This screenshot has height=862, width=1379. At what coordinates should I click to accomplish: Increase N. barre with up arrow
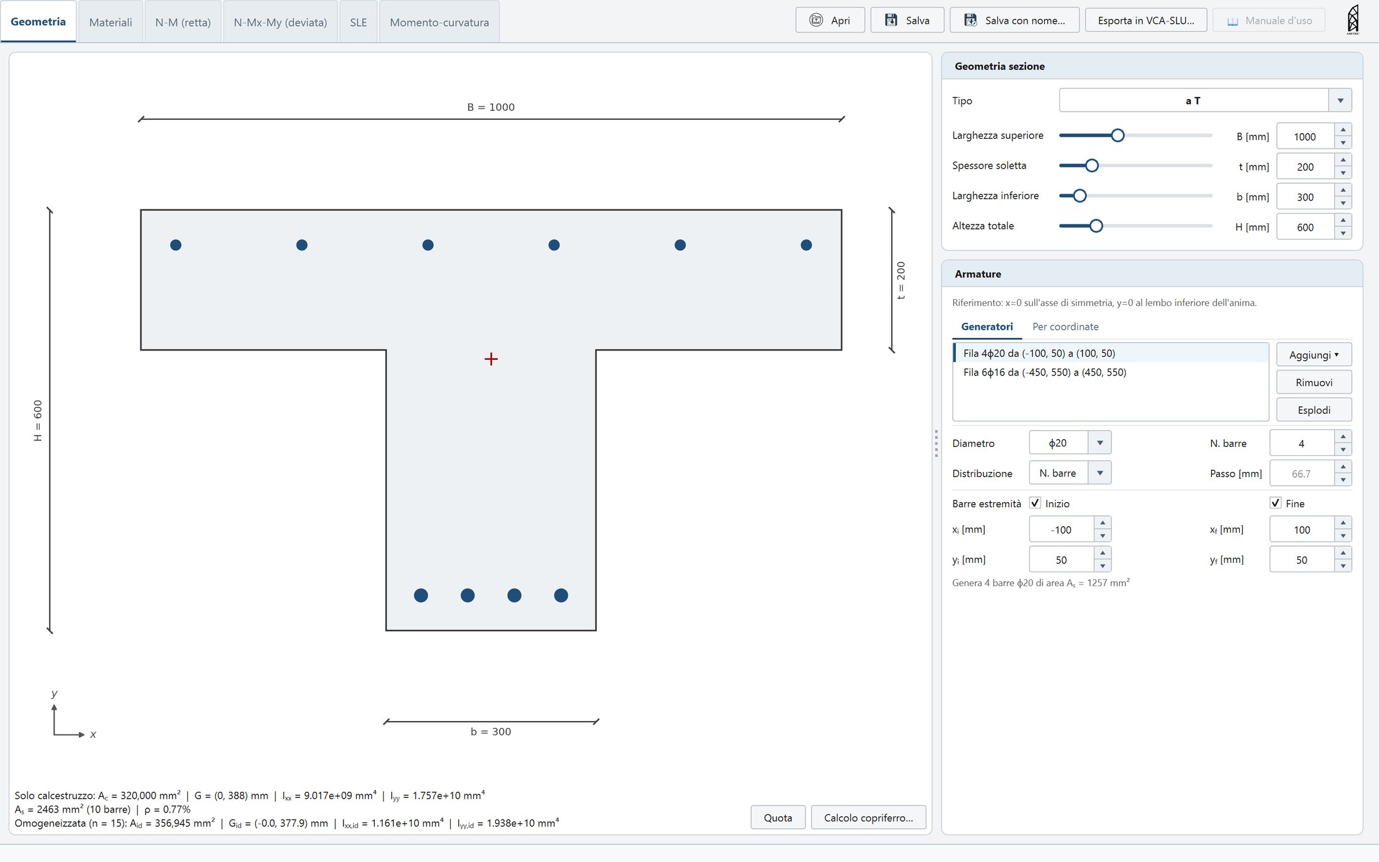[1343, 436]
